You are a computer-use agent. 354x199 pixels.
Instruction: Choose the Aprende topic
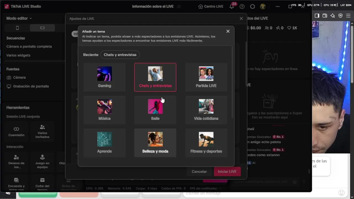pyautogui.click(x=105, y=143)
